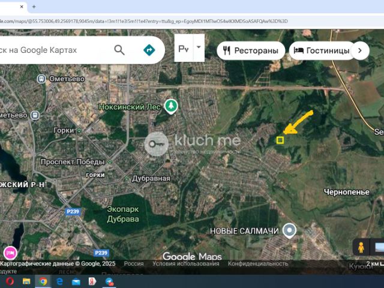
Task: Open Yandex browser from taskbar
Action: coord(92,281)
